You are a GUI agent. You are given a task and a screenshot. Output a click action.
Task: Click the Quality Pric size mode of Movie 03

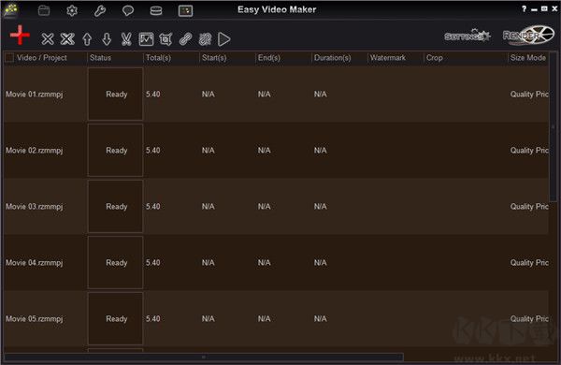[x=529, y=207]
